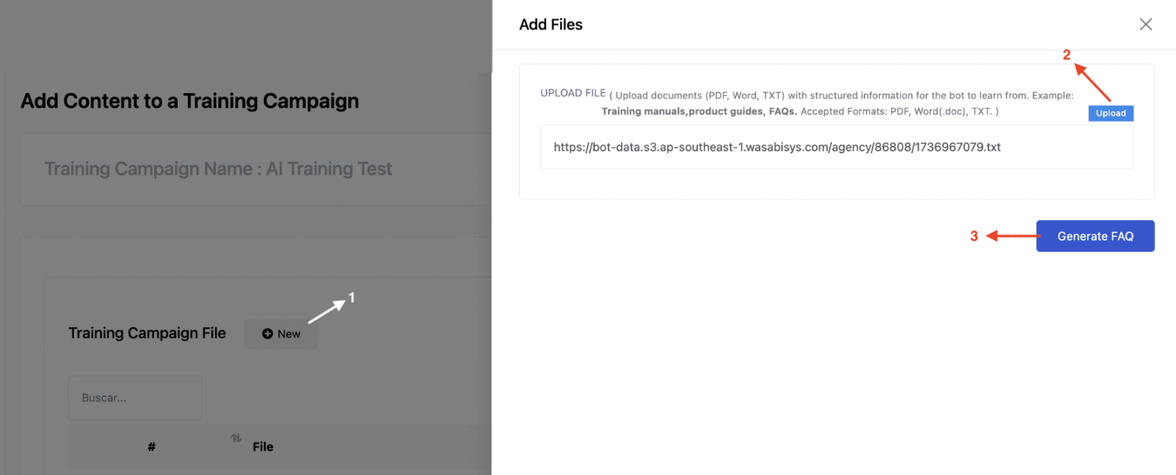
Task: Click the uploaded file URL field
Action: tap(836, 147)
